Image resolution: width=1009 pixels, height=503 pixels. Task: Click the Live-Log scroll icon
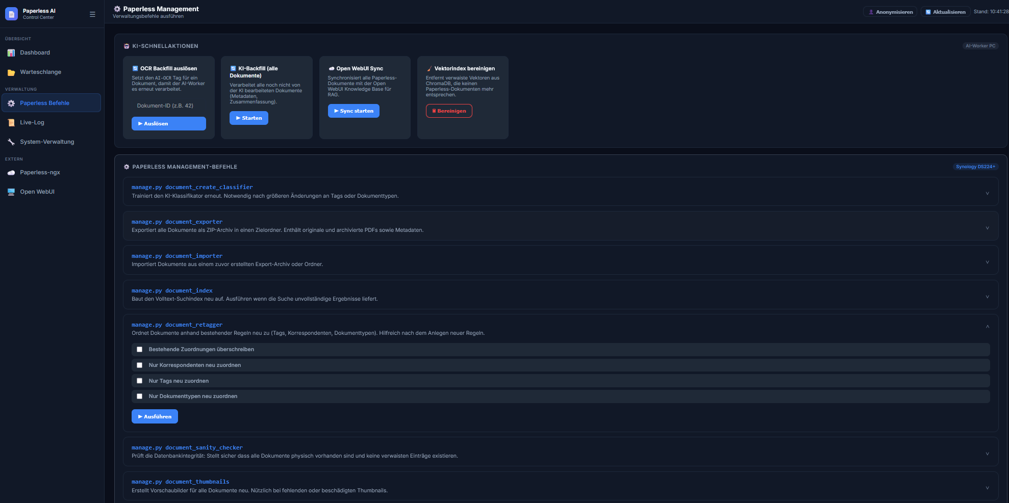tap(11, 123)
